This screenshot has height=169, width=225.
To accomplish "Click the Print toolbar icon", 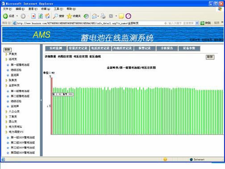I will [103, 16].
